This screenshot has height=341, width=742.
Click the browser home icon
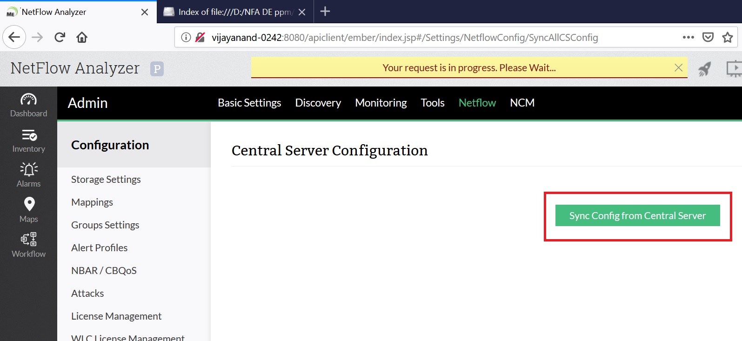tap(82, 37)
